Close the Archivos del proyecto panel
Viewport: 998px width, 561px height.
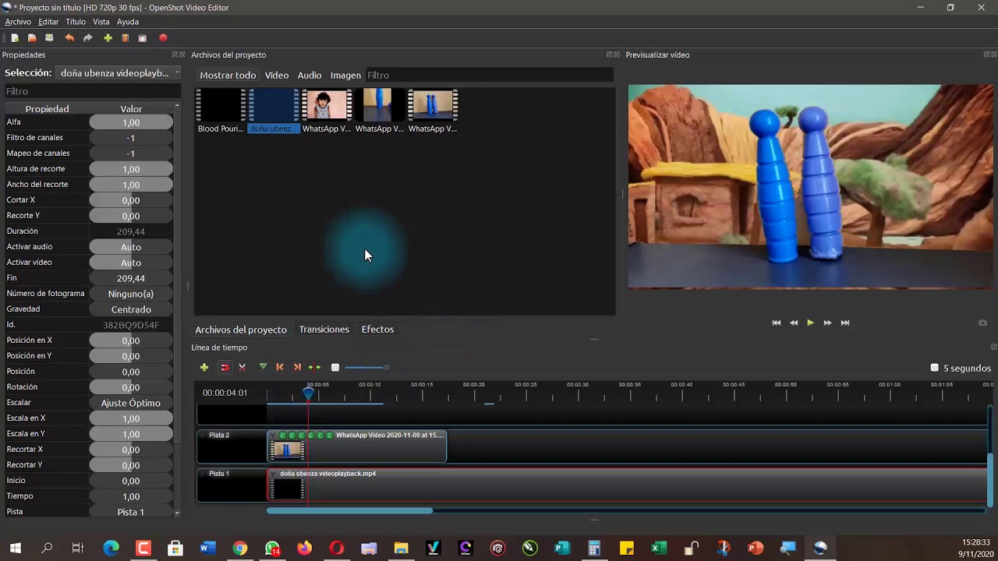[617, 55]
